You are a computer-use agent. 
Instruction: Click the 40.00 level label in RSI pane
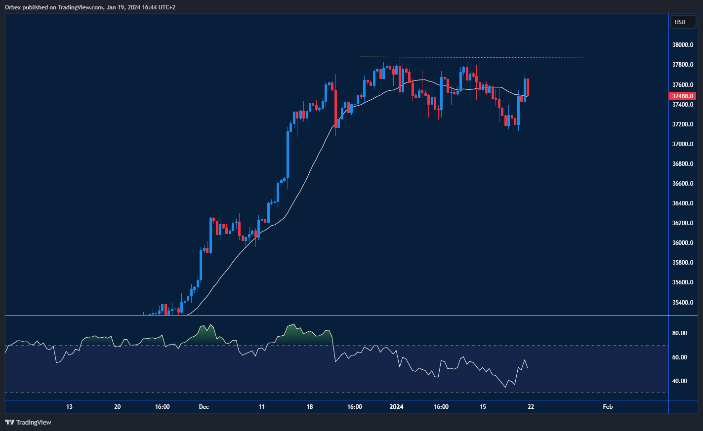click(680, 381)
